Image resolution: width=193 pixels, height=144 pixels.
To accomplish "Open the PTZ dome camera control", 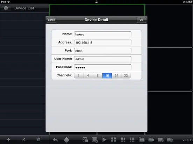I will tap(66, 140).
